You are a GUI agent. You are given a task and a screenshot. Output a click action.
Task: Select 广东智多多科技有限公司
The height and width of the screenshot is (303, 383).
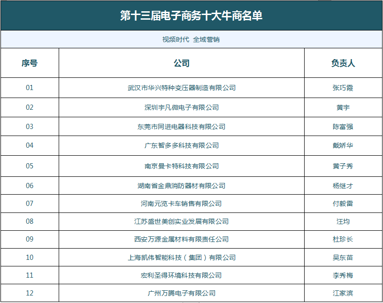click(x=182, y=145)
